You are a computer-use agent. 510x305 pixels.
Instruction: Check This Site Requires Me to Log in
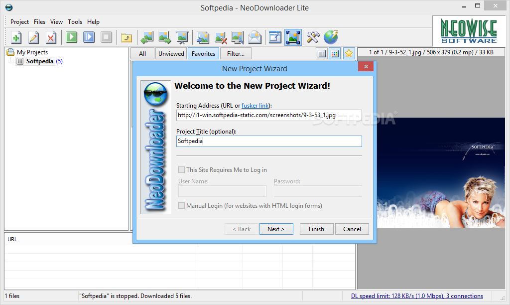[x=181, y=170]
